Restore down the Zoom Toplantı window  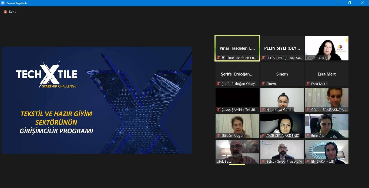pos(350,3)
